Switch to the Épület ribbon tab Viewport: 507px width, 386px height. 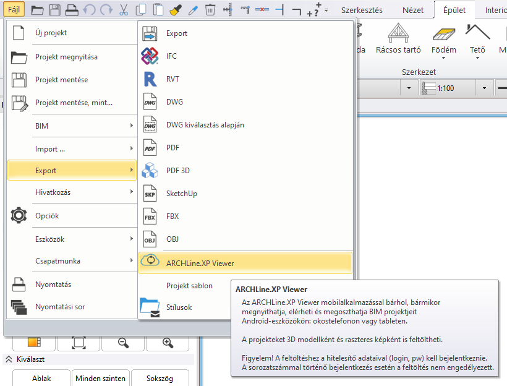[454, 11]
